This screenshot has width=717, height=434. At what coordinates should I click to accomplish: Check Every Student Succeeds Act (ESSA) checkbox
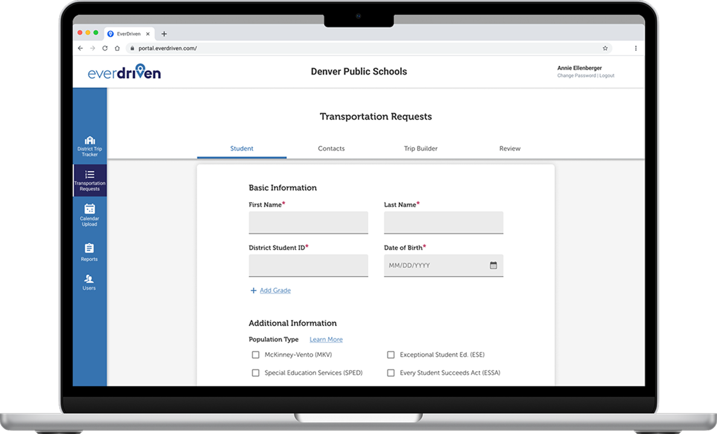[x=391, y=373]
